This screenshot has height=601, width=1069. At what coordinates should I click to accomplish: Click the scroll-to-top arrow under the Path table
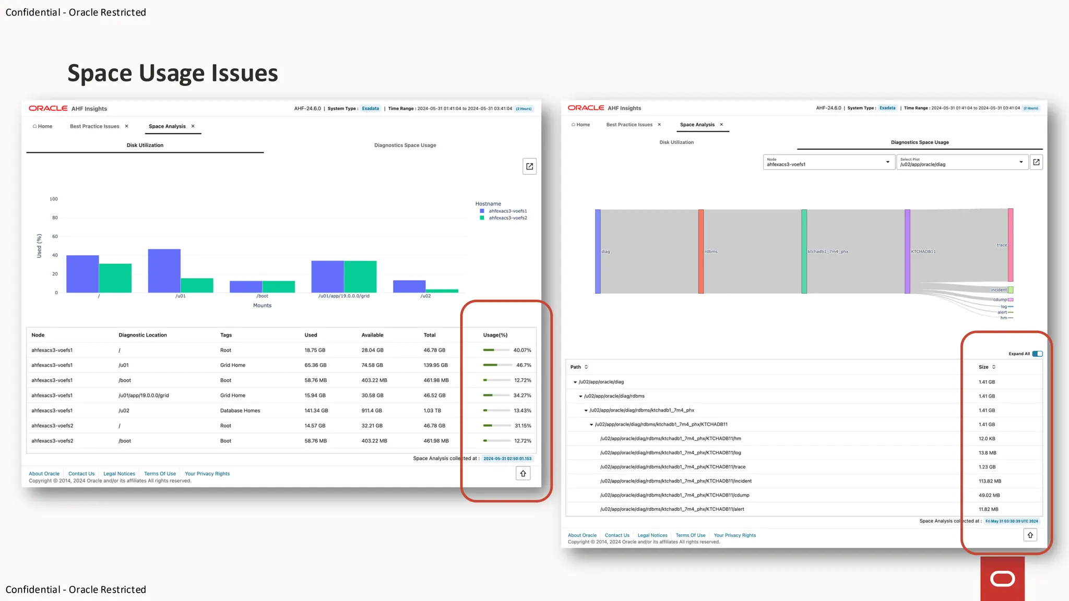coord(1030,535)
